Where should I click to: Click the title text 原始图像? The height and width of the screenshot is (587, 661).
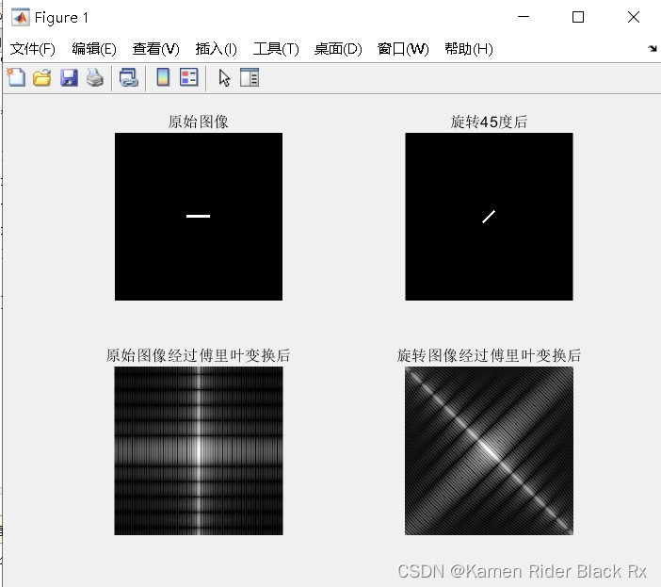pyautogui.click(x=198, y=122)
